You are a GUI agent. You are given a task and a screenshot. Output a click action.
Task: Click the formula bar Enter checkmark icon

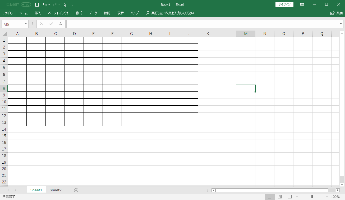point(51,24)
